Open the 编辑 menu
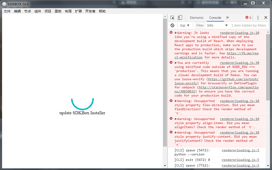This screenshot has width=272, height=170. point(17,11)
